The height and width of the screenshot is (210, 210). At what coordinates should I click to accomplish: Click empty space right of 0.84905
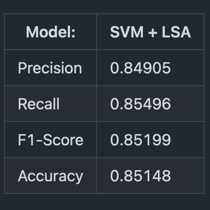click(x=187, y=68)
